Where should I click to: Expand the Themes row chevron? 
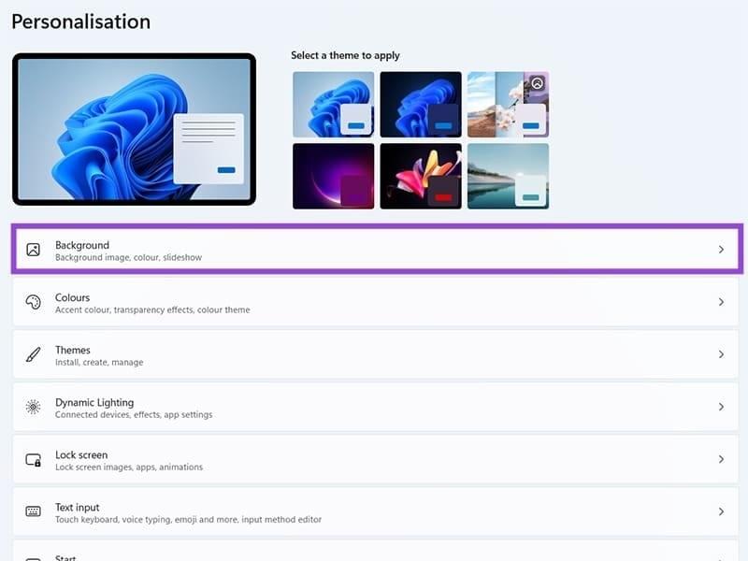click(722, 354)
